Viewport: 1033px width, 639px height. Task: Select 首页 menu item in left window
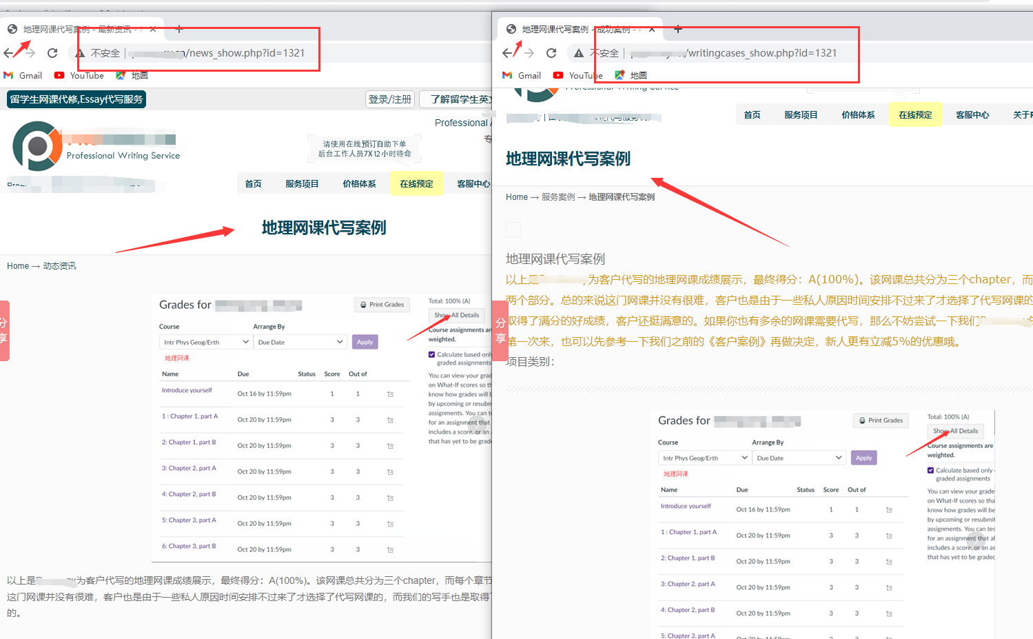click(x=254, y=184)
